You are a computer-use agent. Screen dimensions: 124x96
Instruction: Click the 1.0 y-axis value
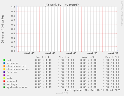coord(13,7)
